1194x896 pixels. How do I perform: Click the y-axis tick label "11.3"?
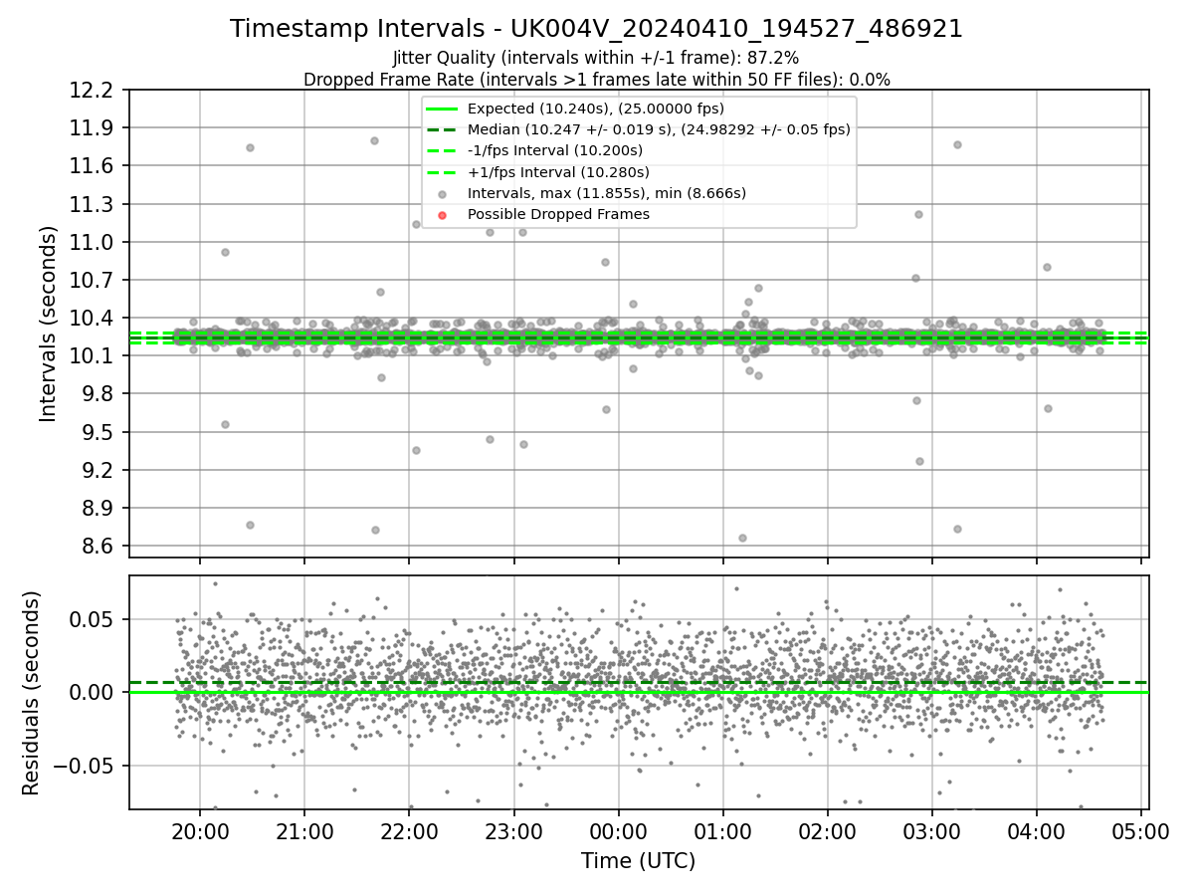[94, 204]
